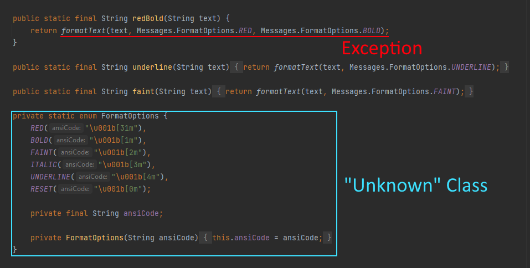
Task: Expand the folded FormatOptions constructor body
Action: [205, 238]
